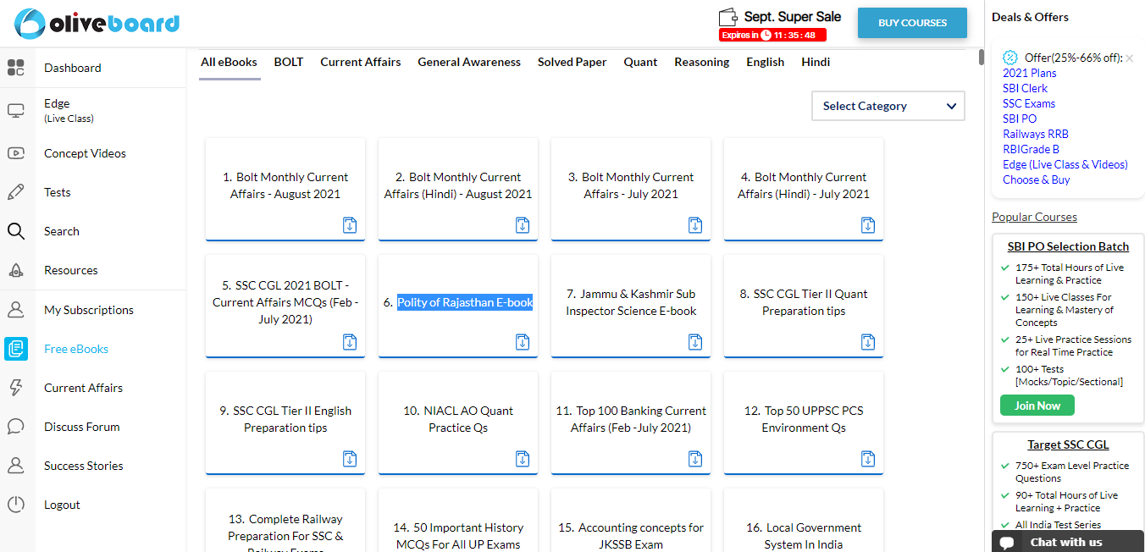The width and height of the screenshot is (1145, 552).
Task: Open the SBI Clerk offer link
Action: [1026, 88]
